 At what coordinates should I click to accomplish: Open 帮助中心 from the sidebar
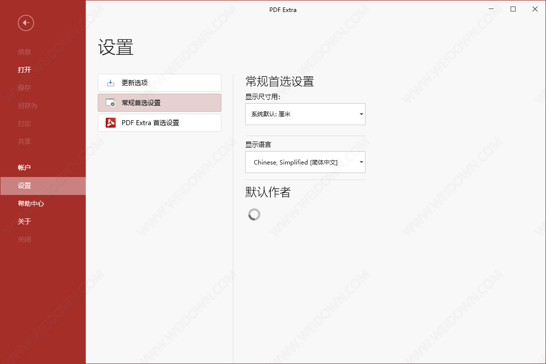tap(31, 203)
